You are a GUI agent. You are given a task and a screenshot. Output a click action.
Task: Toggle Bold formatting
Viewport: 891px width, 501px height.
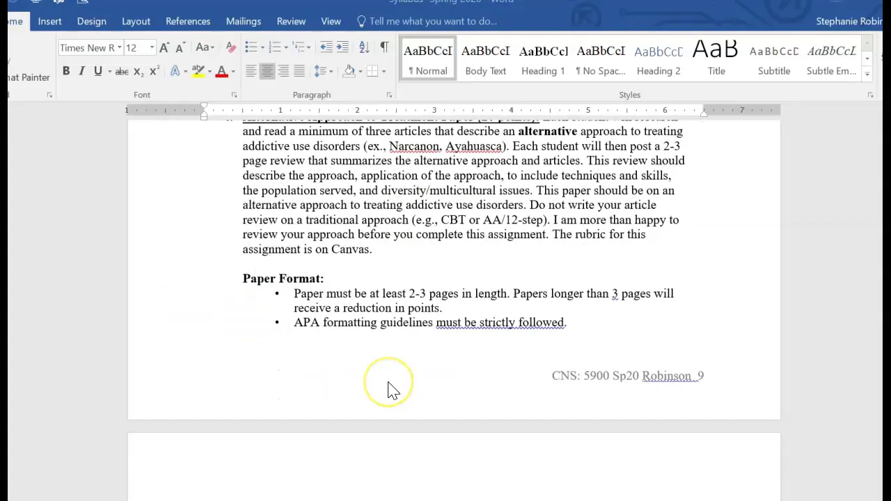coord(66,71)
